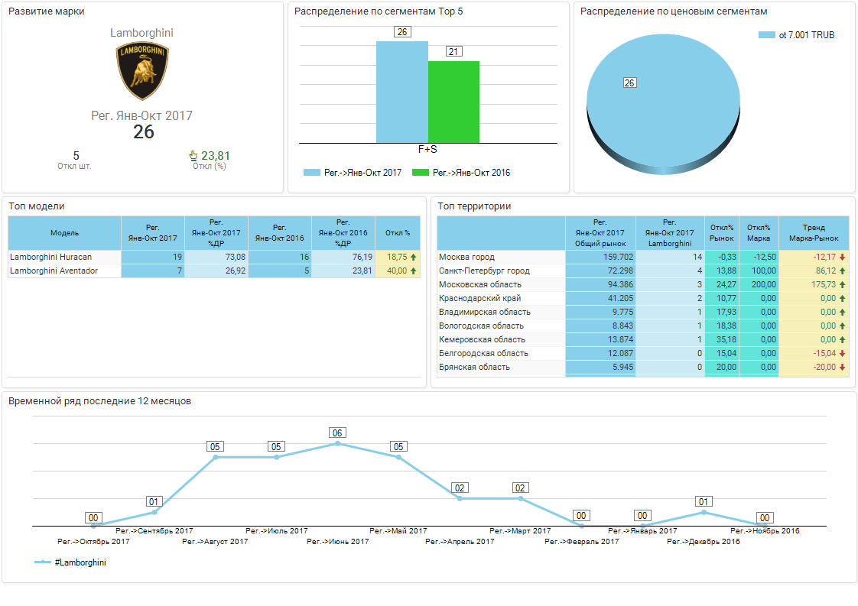Click the blue pie chart of price segments

663,104
